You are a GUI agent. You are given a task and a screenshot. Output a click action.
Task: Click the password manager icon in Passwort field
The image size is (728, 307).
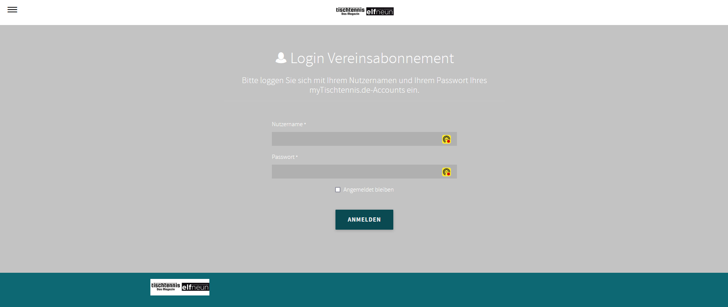coord(447,172)
